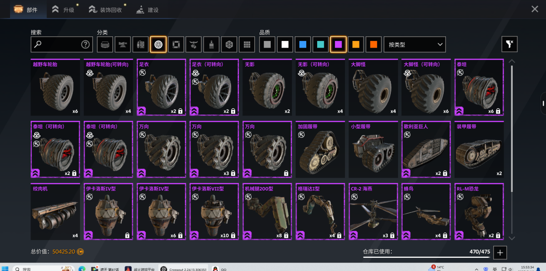The width and height of the screenshot is (546, 271).
Task: Click the lock icon on 机械腿200型 card
Action: (x=286, y=236)
